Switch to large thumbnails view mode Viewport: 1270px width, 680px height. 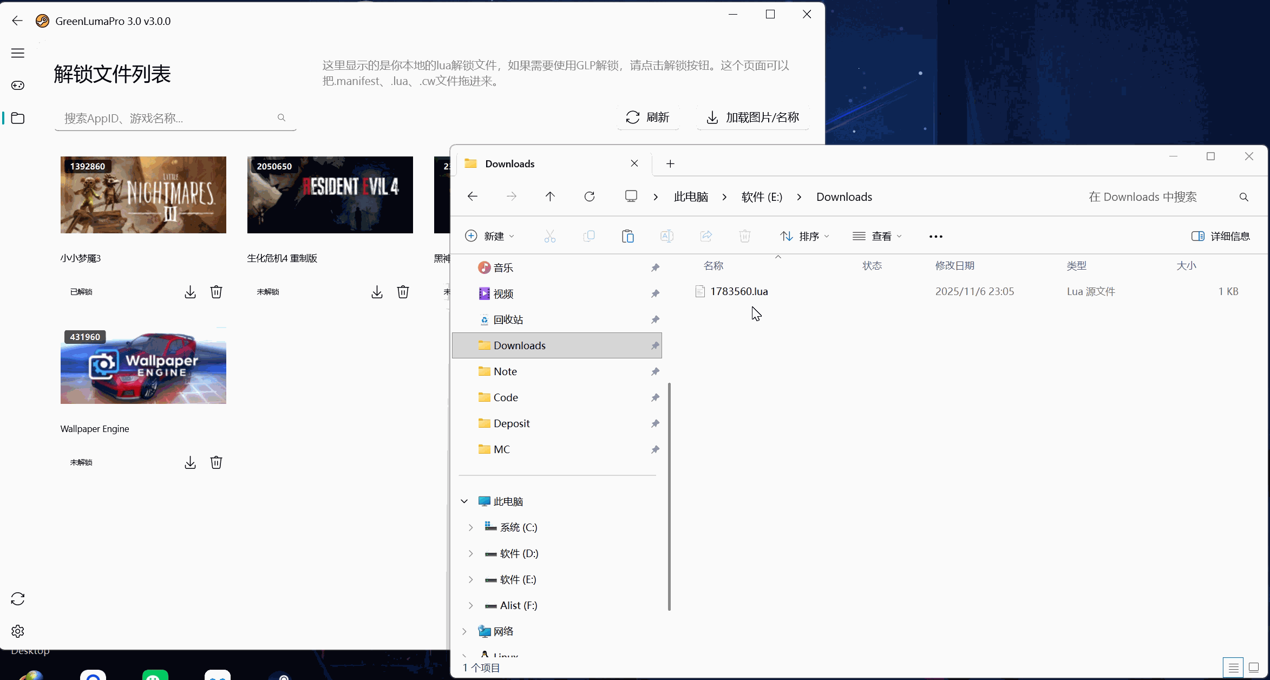[x=1253, y=668]
